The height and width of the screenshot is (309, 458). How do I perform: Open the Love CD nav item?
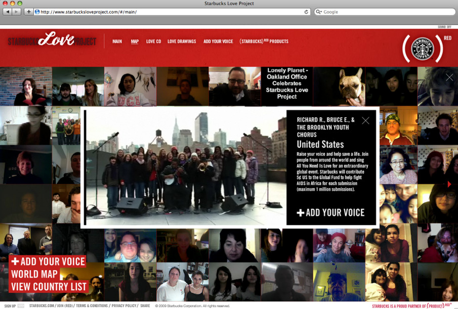coord(154,41)
